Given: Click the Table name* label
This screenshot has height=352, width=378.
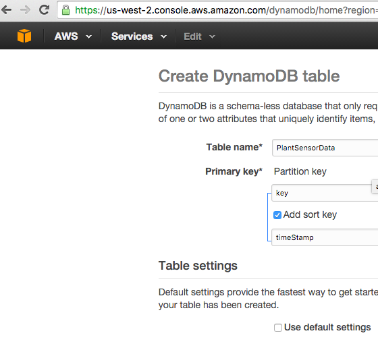Looking at the screenshot, I should [x=234, y=147].
